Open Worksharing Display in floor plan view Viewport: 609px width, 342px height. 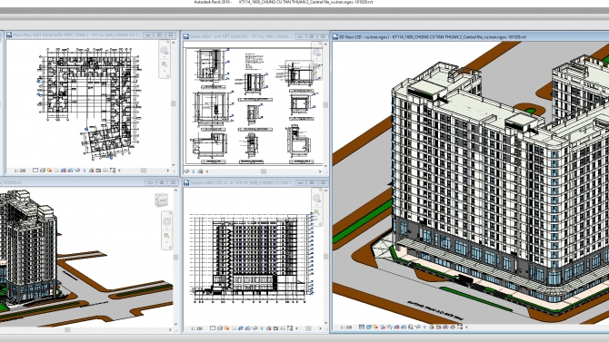pyautogui.click(x=92, y=171)
